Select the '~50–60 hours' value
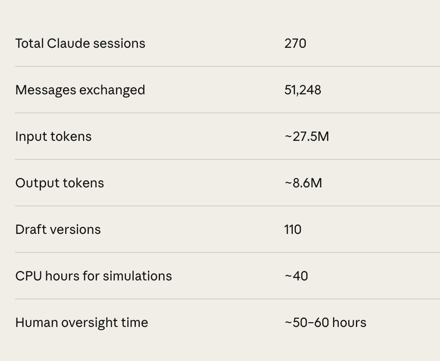The width and height of the screenshot is (440, 361). (325, 323)
